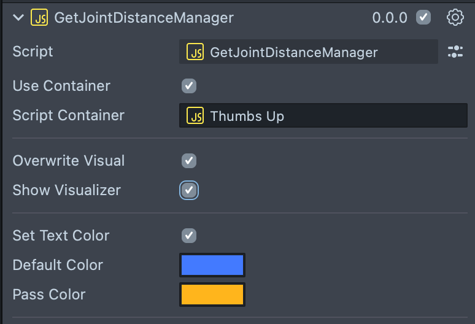The height and width of the screenshot is (324, 475).
Task: Click the GetJointDistanceManager header title
Action: [x=144, y=17]
